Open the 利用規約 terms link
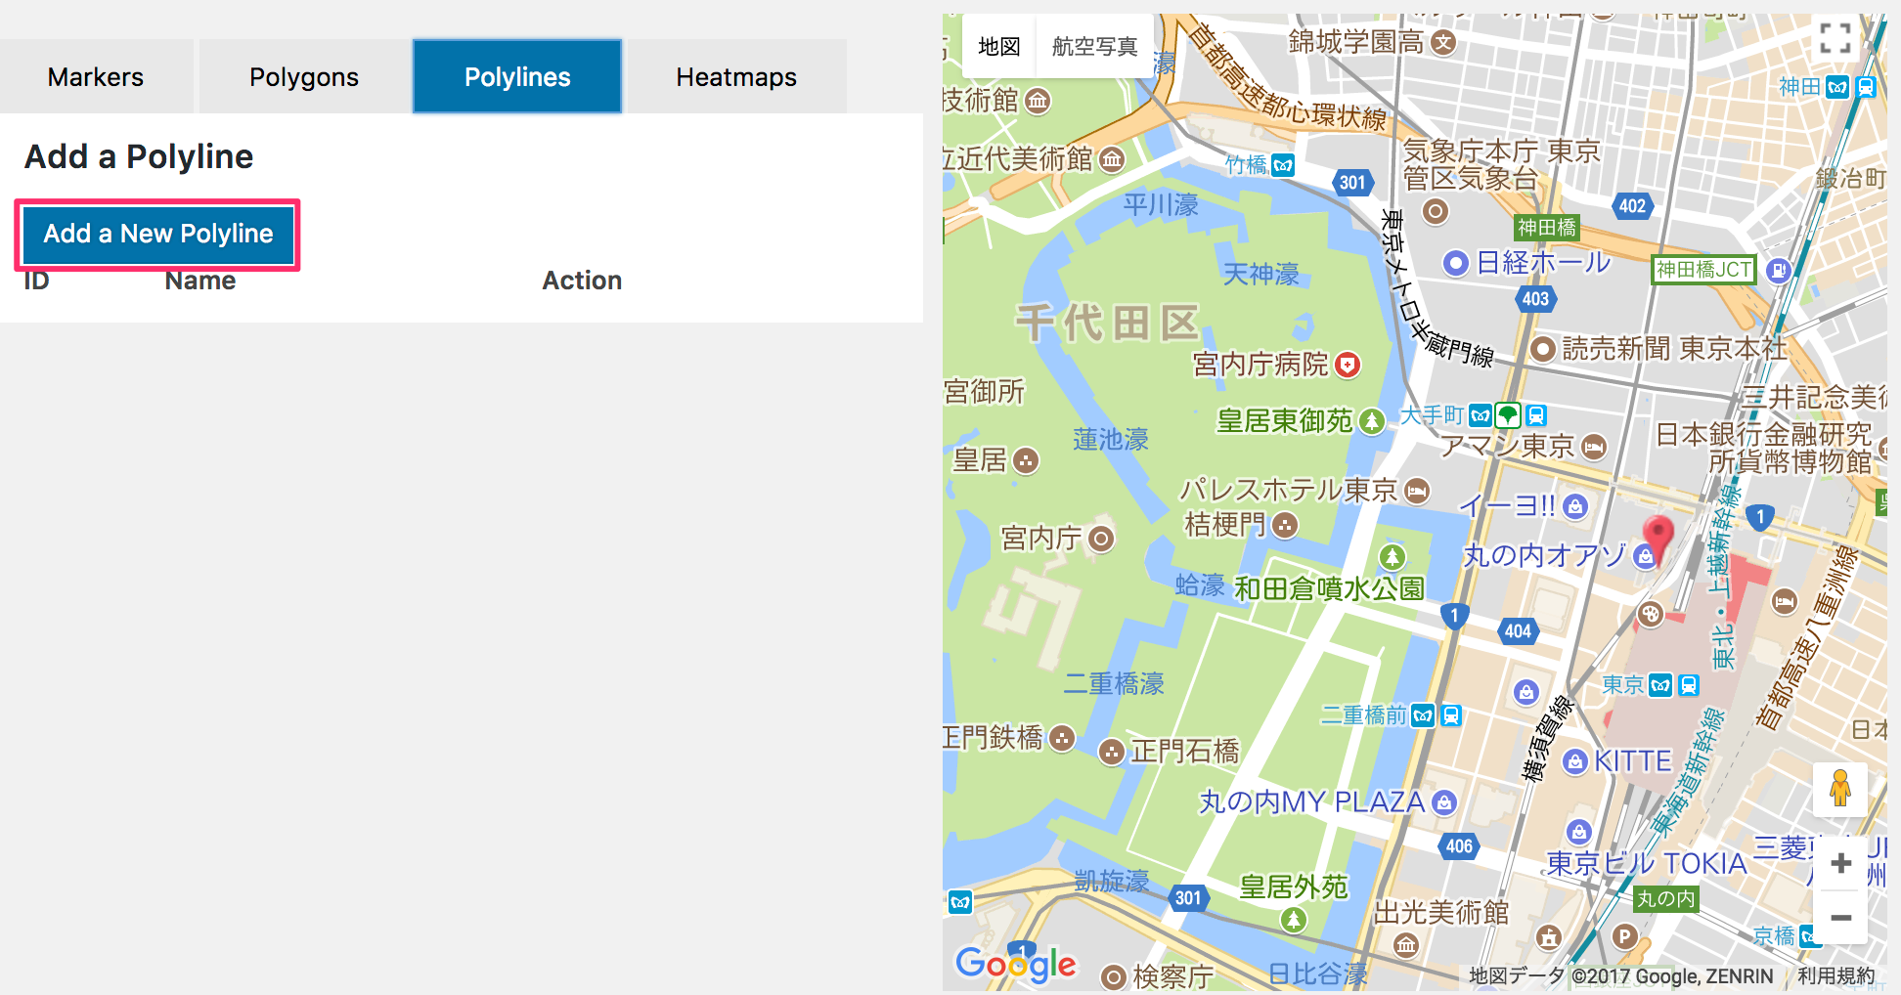This screenshot has height=995, width=1901. (x=1835, y=974)
